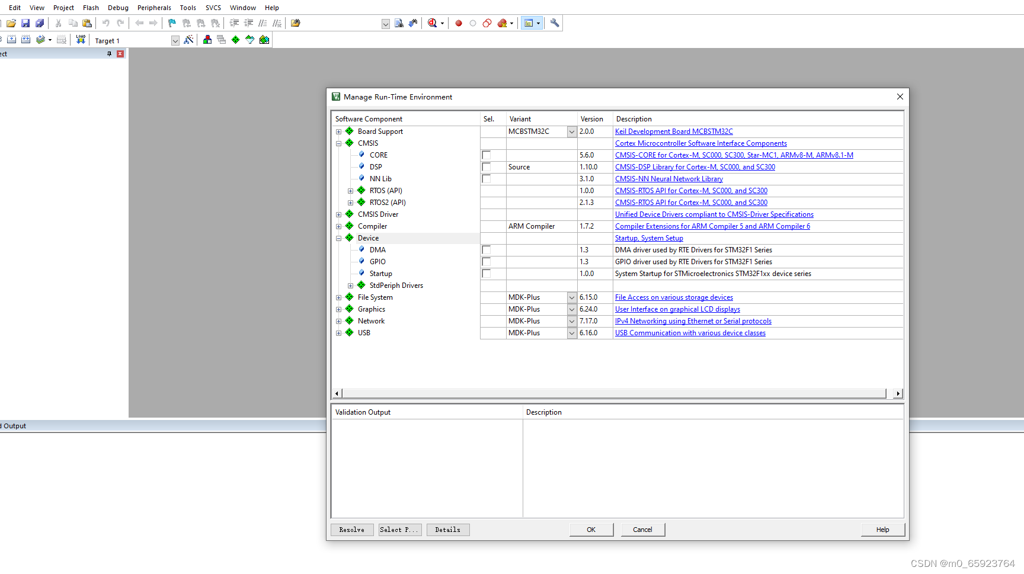This screenshot has height=574, width=1024.
Task: Expand the Board Support tree node
Action: [339, 132]
